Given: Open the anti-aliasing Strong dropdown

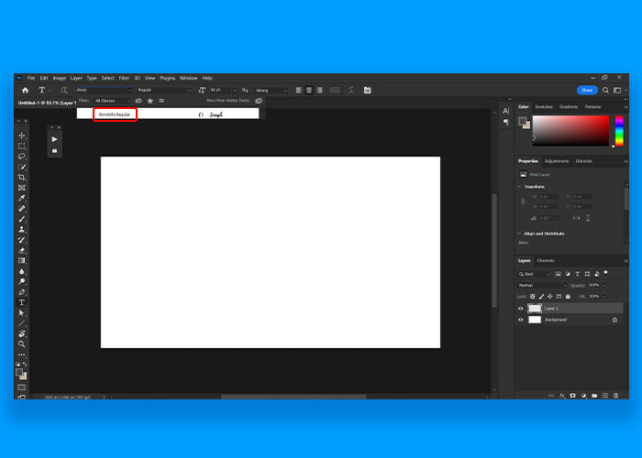Looking at the screenshot, I should coord(271,91).
